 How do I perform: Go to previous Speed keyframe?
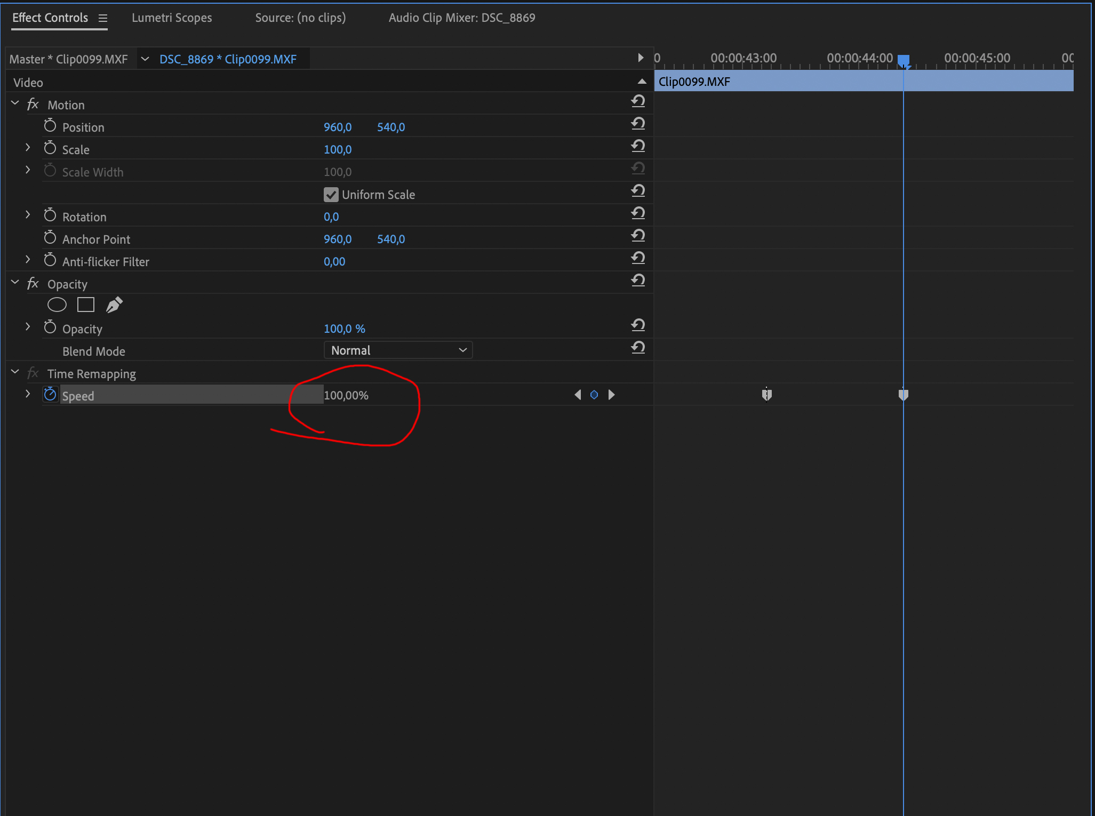tap(578, 395)
